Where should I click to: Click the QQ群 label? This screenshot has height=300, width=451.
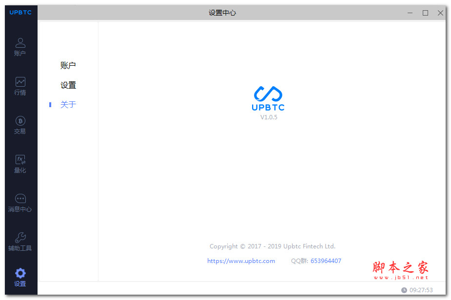tap(299, 261)
